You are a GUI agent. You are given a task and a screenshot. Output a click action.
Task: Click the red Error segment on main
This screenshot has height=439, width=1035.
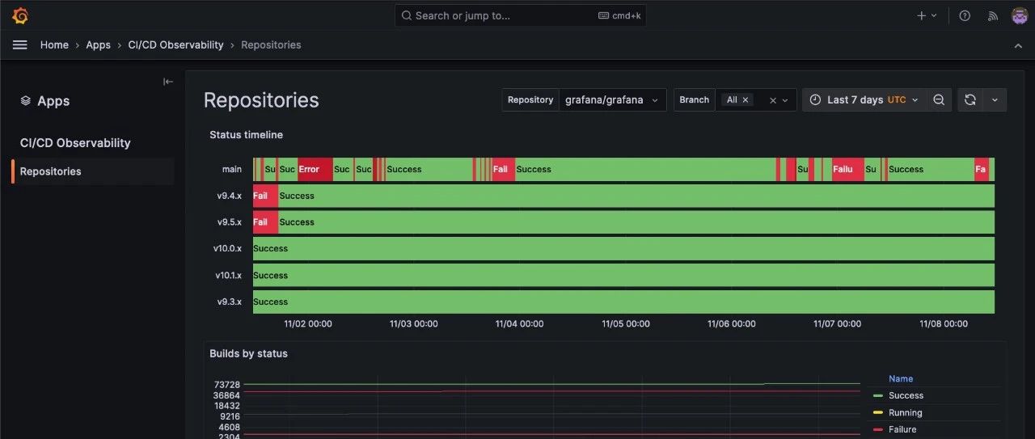[x=315, y=170]
